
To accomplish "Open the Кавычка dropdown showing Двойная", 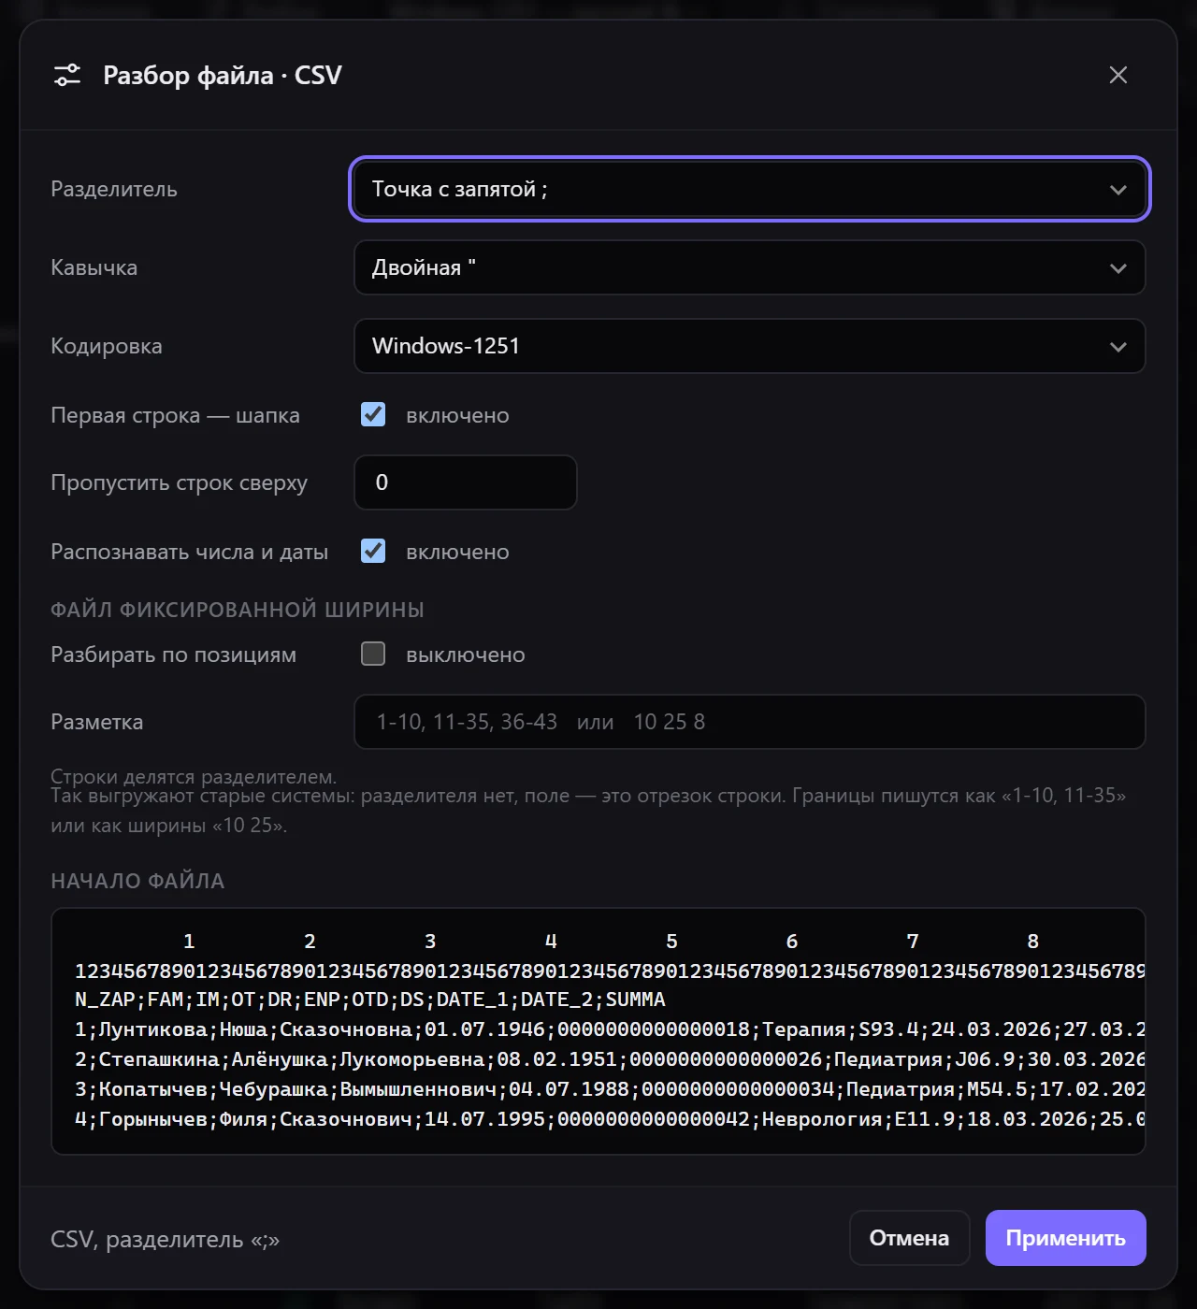I will point(750,267).
